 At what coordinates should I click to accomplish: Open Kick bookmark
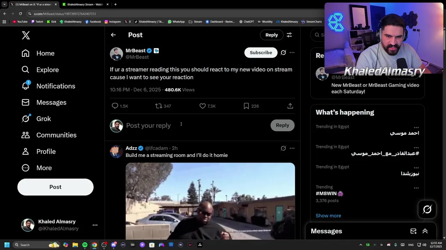pyautogui.click(x=51, y=22)
